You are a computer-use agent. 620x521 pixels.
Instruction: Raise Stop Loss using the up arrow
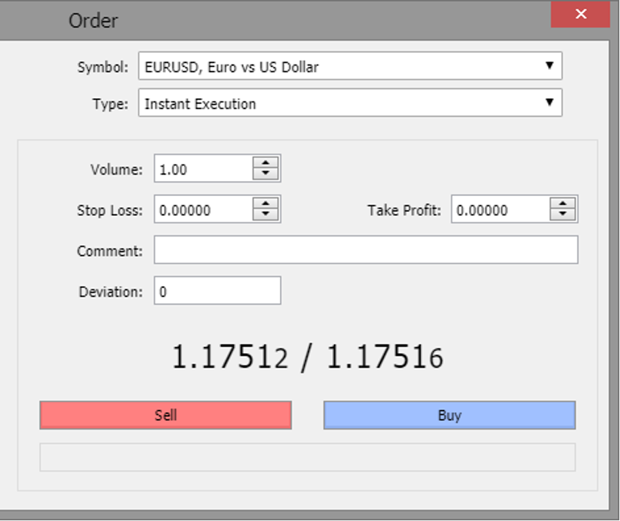click(x=265, y=204)
